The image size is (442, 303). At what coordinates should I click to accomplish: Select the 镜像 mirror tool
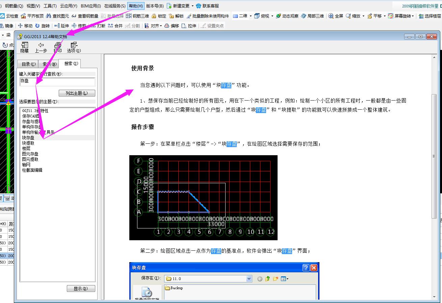tap(7, 26)
